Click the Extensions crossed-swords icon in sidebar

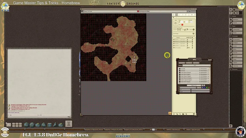tap(231, 39)
